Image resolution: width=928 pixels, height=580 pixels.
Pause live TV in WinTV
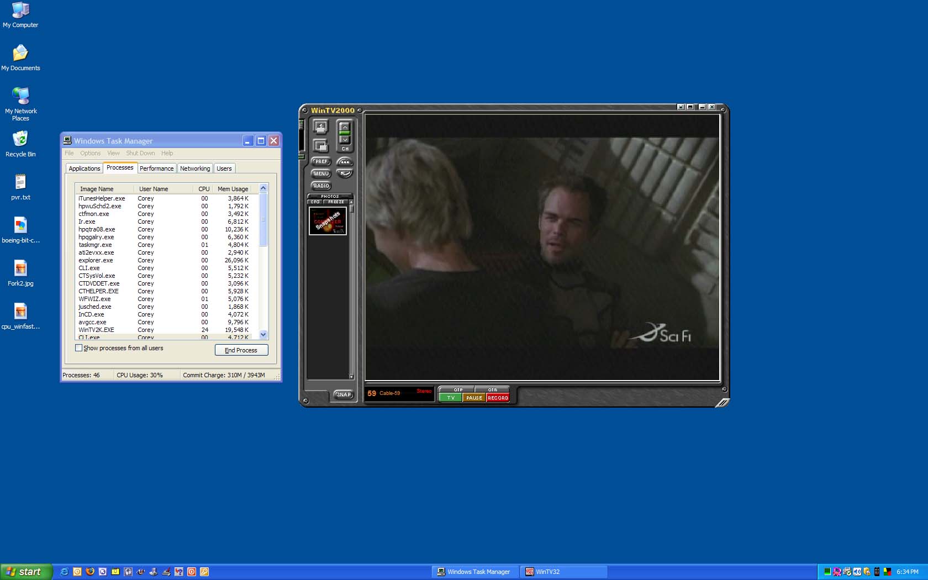pos(474,398)
